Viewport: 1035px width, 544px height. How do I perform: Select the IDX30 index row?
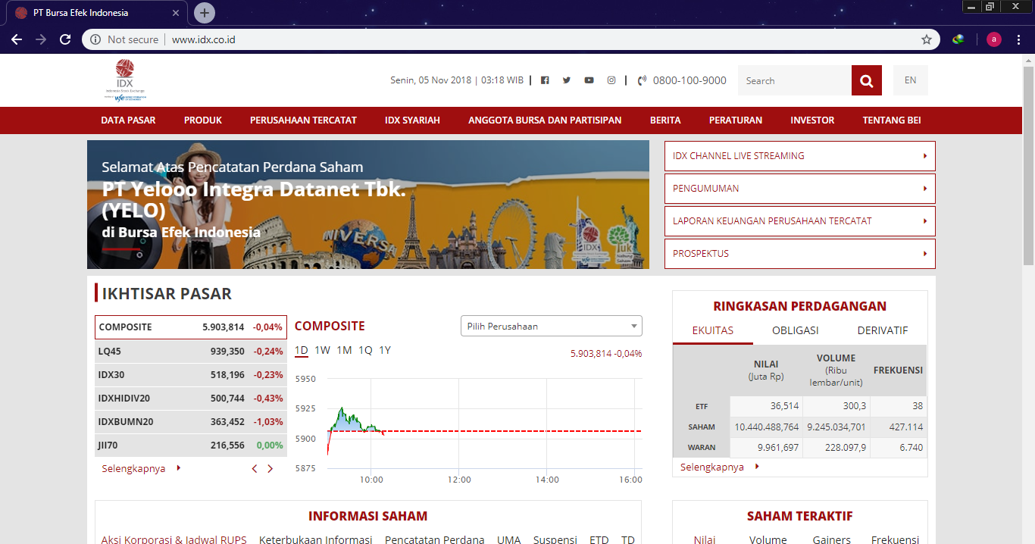tap(191, 375)
